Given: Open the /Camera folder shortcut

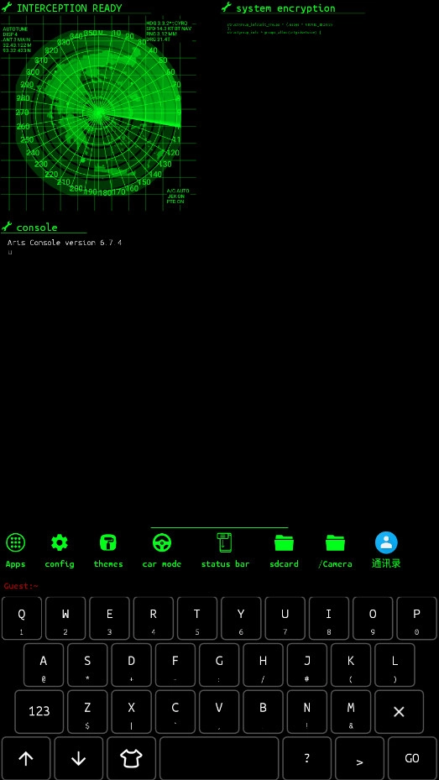Looking at the screenshot, I should click(x=335, y=542).
